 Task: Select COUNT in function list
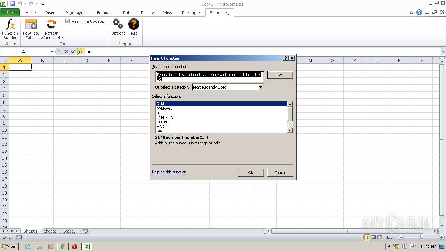click(221, 122)
